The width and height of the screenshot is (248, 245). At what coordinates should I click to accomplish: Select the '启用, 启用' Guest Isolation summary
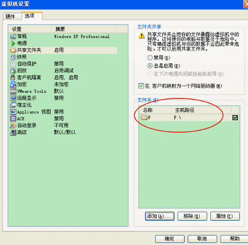click(66, 78)
